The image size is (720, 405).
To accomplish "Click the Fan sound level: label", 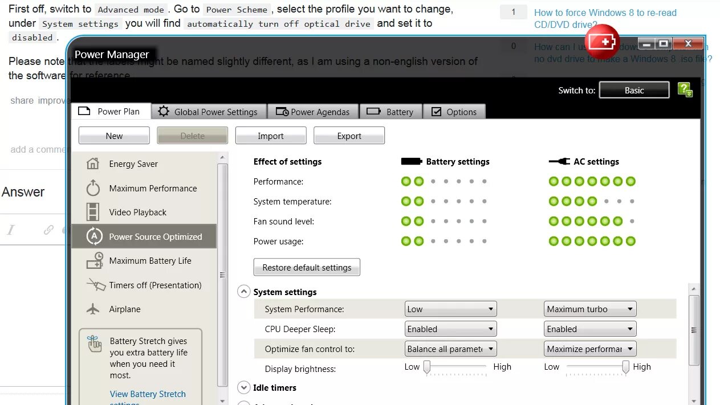I will click(284, 222).
